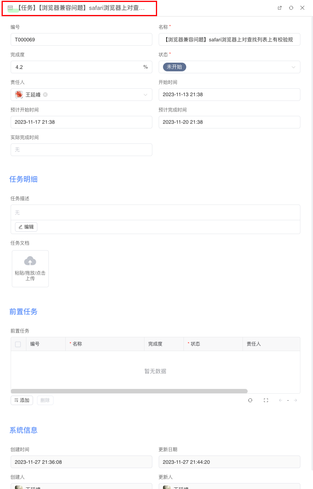Click the 任务明细 section heading
Screen dimensions: 313x489
pyautogui.click(x=24, y=179)
